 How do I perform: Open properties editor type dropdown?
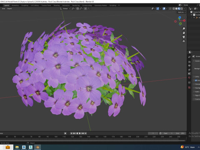(x=190, y=52)
